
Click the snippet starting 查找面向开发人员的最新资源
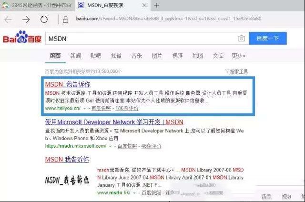pyautogui.click(x=144, y=134)
